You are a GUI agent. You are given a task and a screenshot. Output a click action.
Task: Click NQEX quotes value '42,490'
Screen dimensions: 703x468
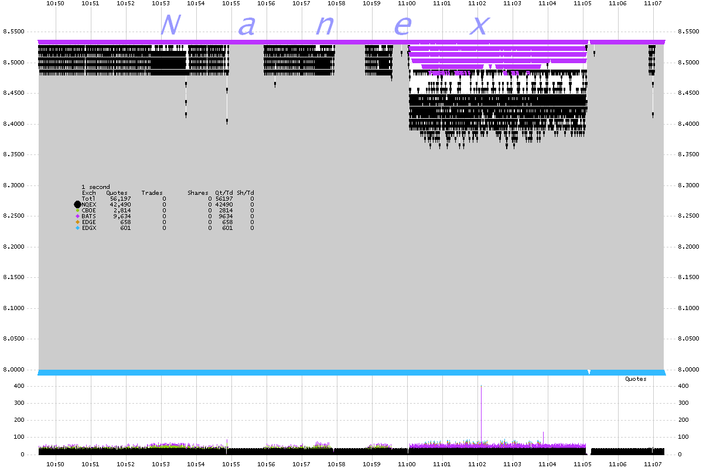click(x=120, y=205)
